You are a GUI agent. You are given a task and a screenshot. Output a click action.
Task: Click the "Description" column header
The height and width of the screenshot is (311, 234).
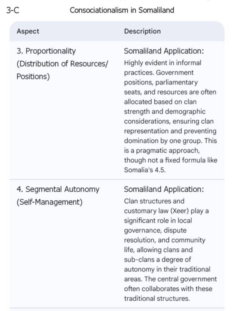(142, 31)
